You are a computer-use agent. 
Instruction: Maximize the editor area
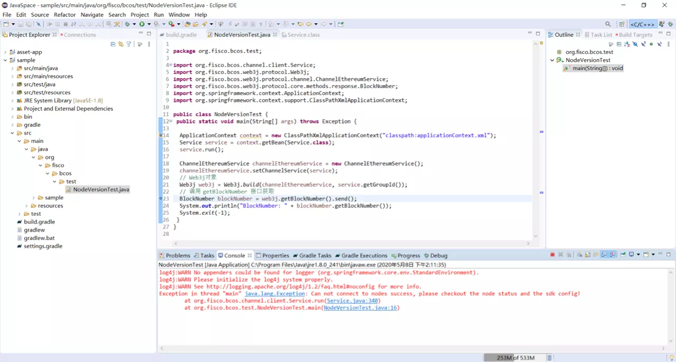click(538, 34)
